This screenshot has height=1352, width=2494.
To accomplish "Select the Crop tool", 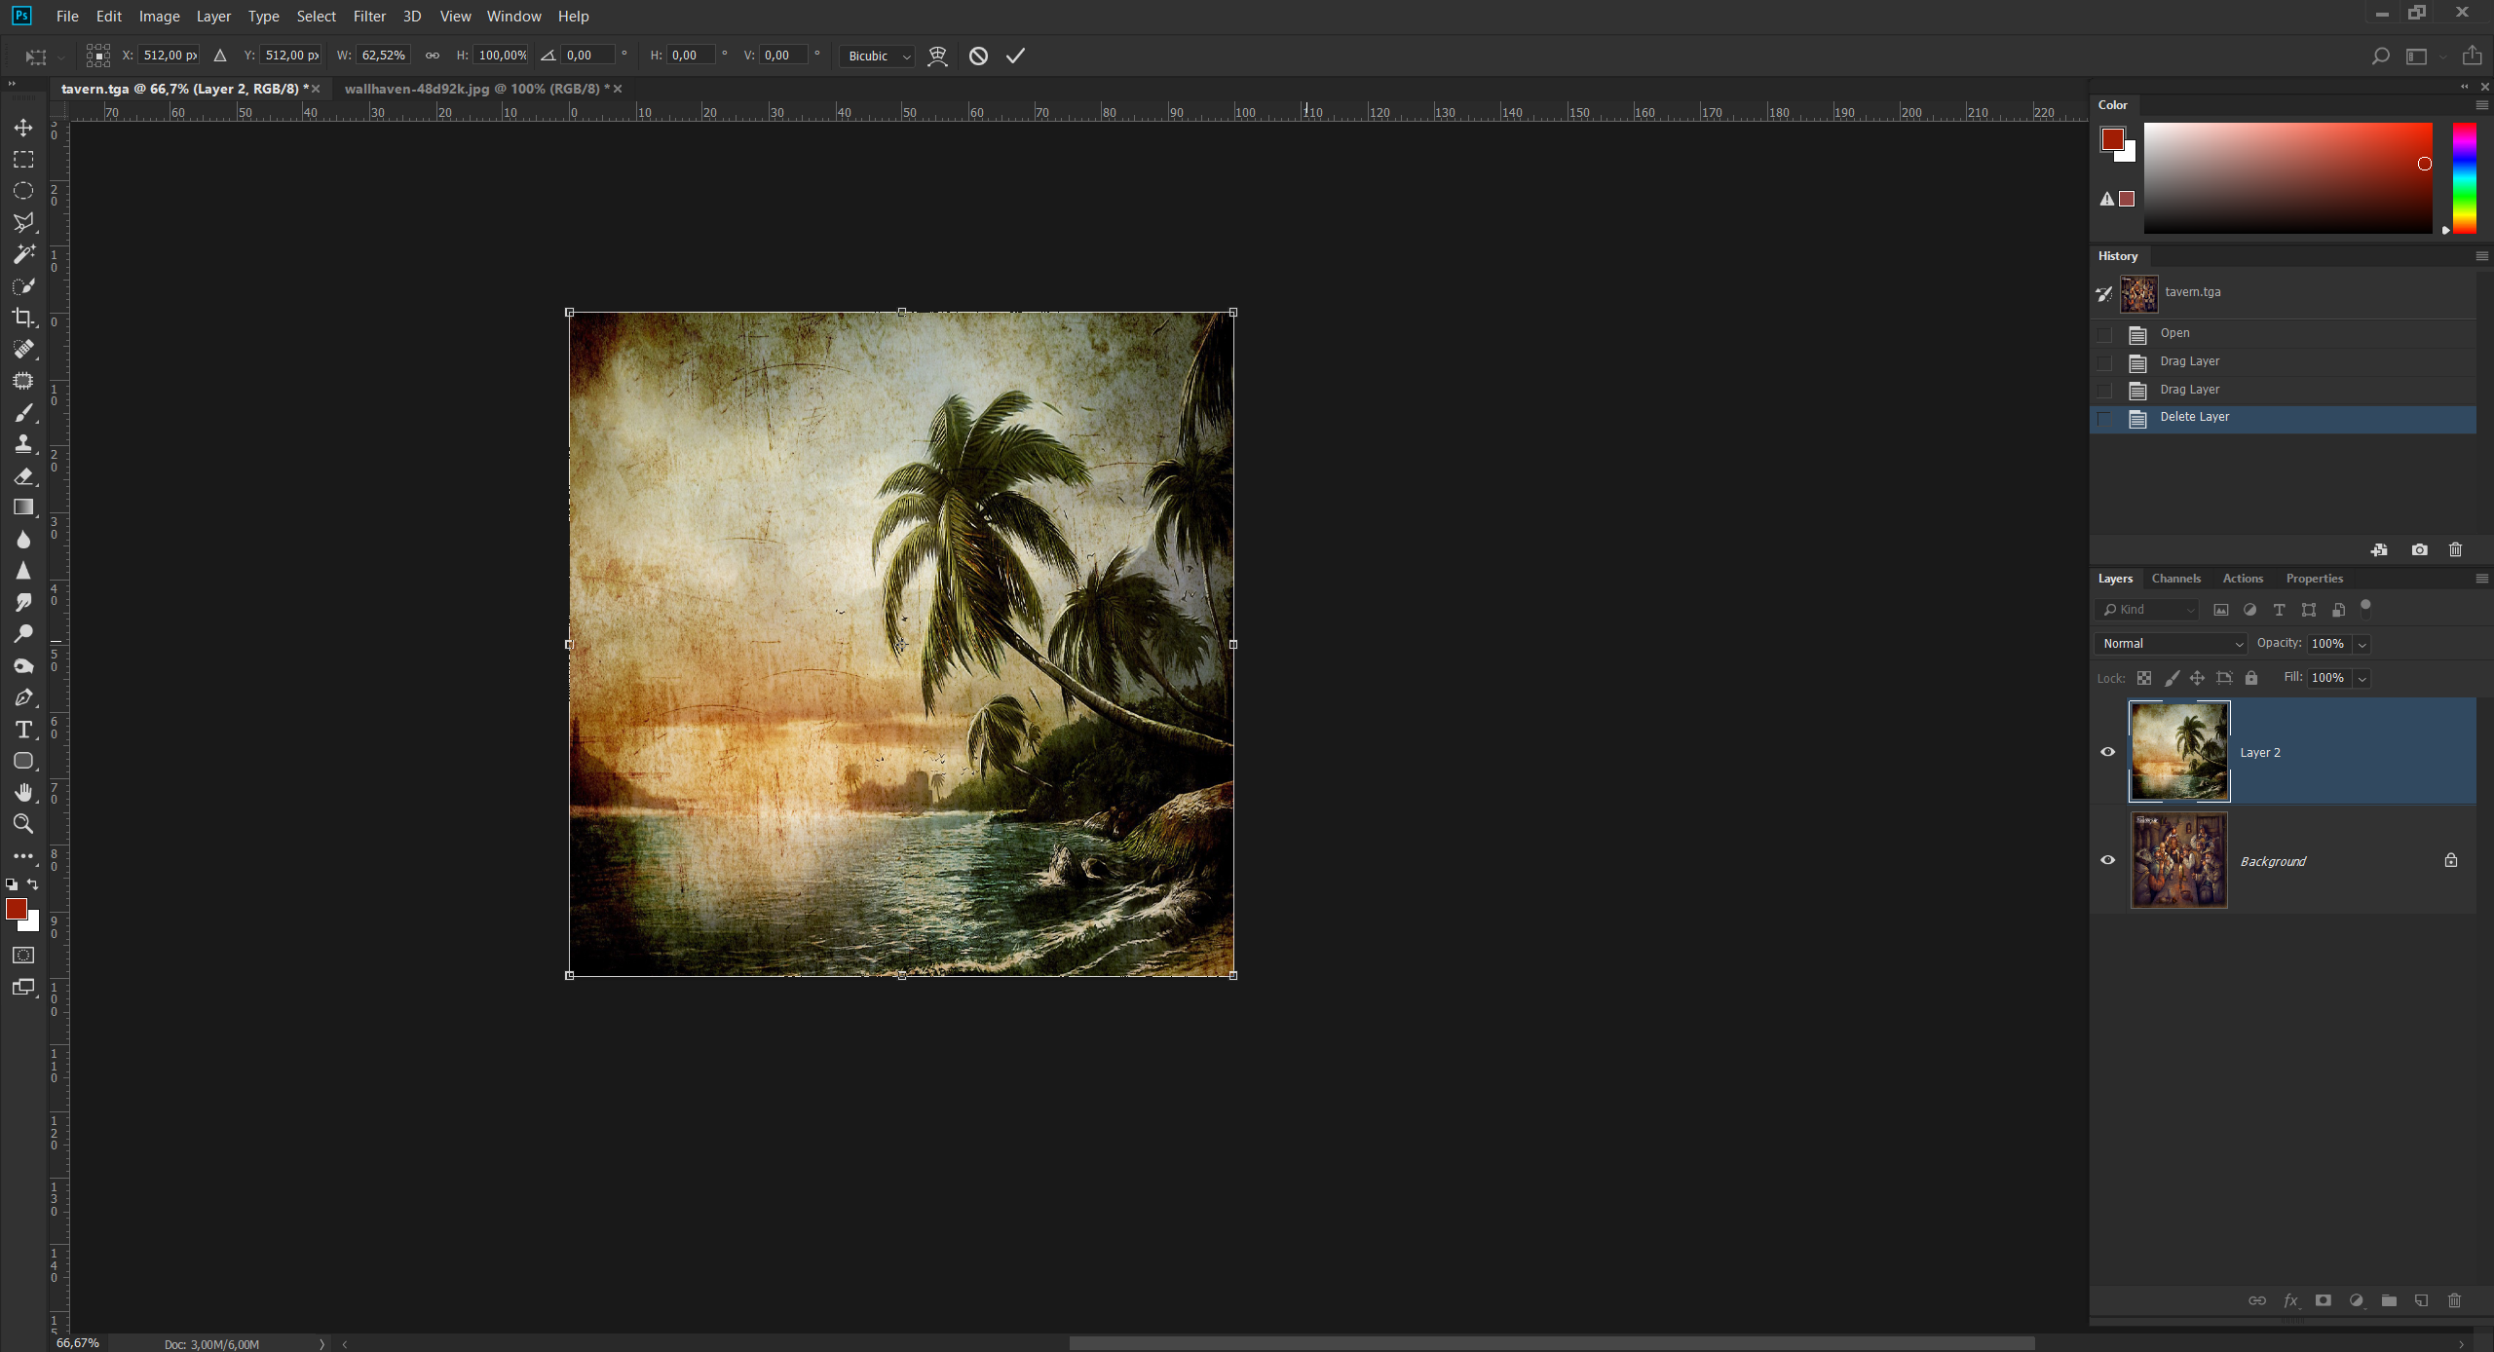I will point(23,318).
